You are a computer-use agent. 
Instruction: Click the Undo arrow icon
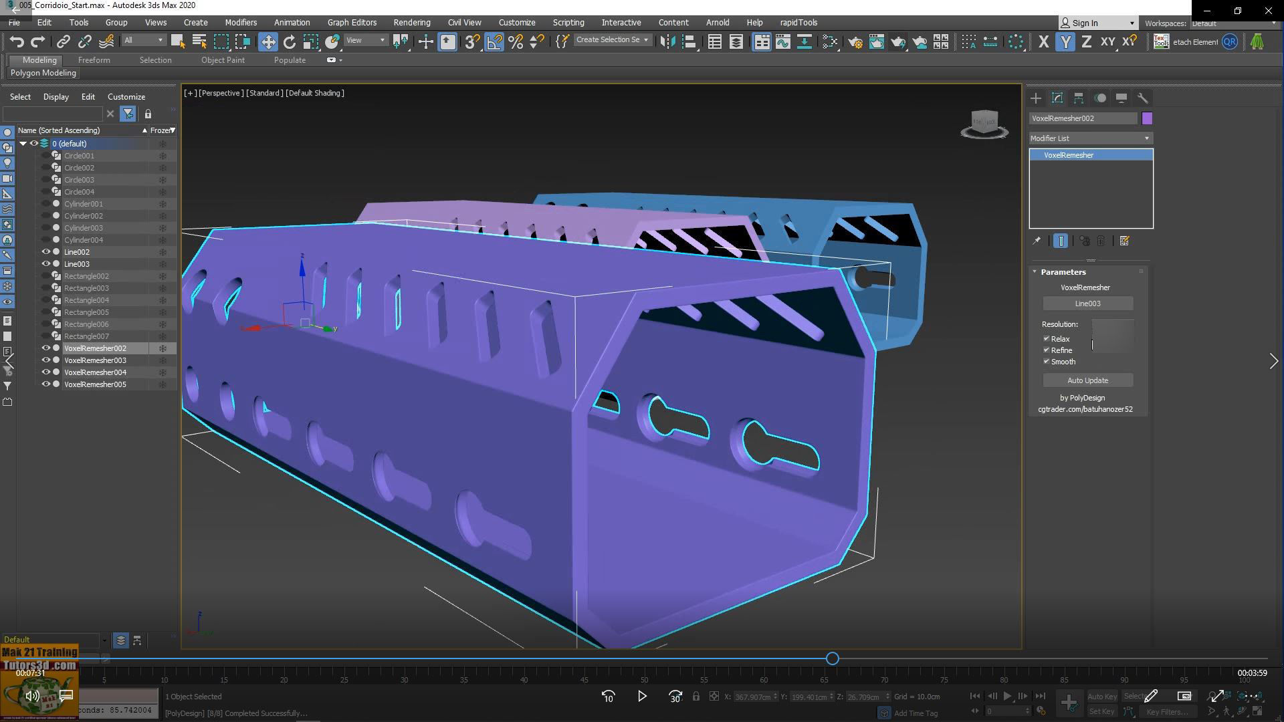(x=17, y=41)
